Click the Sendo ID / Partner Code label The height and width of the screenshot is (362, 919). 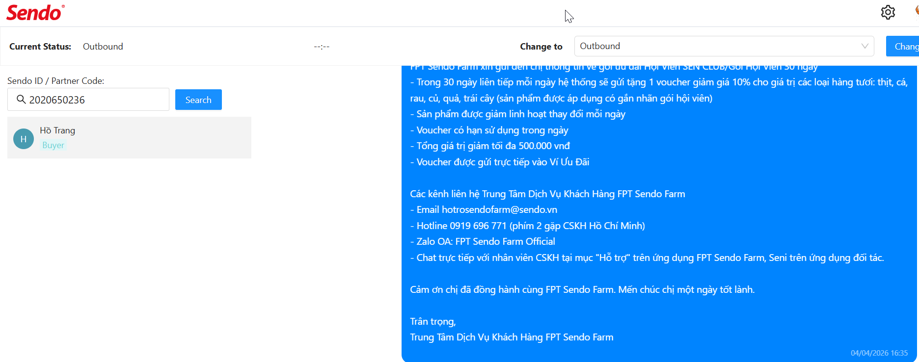[x=56, y=81]
